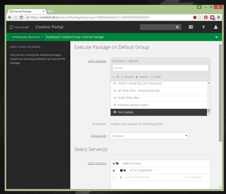Click the package library search field
Viewport: 226px width, 194px height.
(x=160, y=68)
